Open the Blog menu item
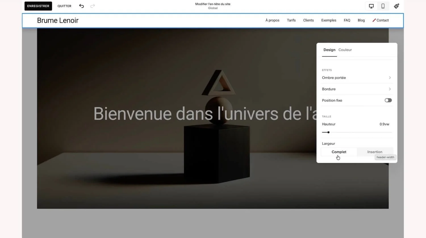Image resolution: width=426 pixels, height=238 pixels. coord(361,20)
